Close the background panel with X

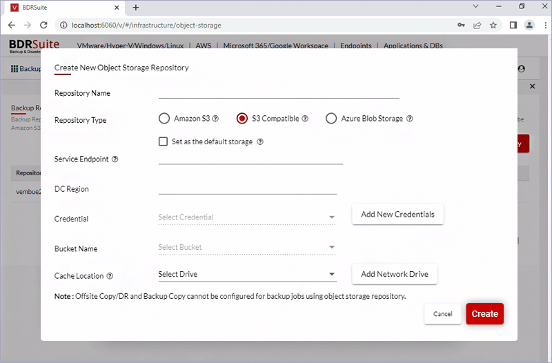tap(532, 86)
